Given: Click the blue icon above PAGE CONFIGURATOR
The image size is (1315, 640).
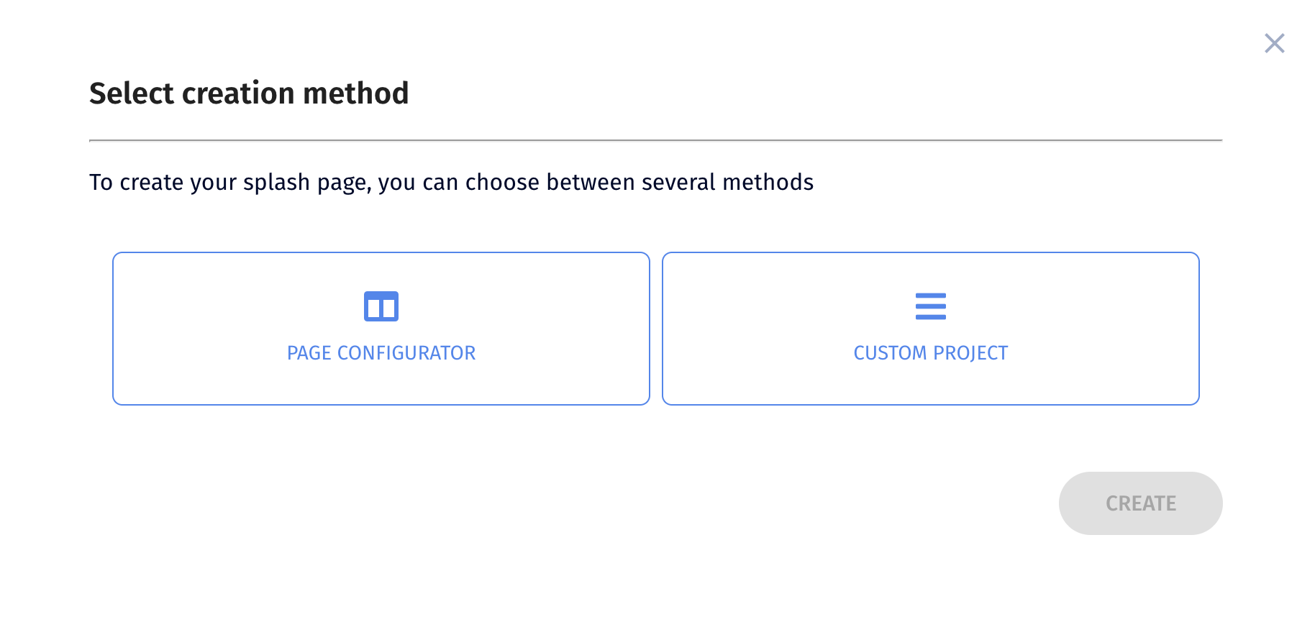Looking at the screenshot, I should click(x=381, y=306).
